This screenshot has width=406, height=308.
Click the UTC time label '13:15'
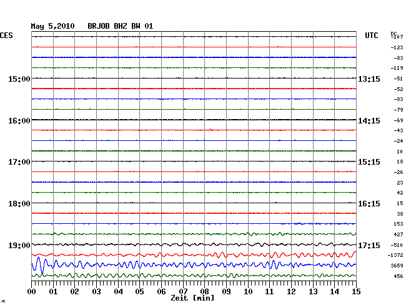(369, 79)
